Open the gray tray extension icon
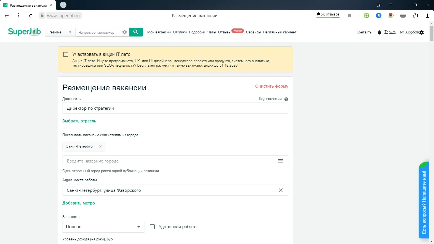This screenshot has height=244, width=434. click(x=403, y=16)
